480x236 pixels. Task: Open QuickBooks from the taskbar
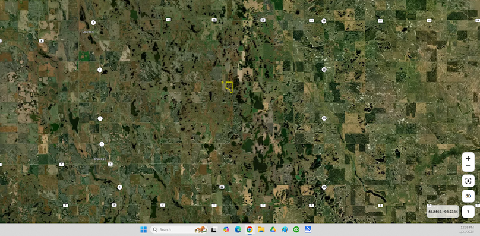pos(296,229)
